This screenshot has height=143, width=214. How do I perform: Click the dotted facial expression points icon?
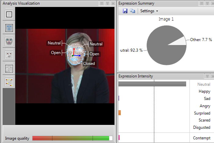[9, 55]
